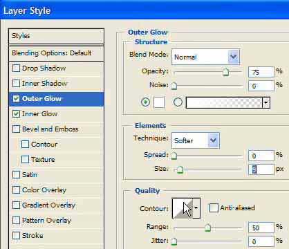Screen dimensions: 289x249
Task: Select the Outer Glow style row
Action: click(x=56, y=99)
